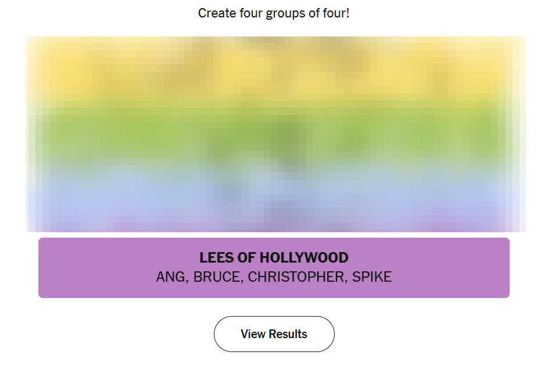This screenshot has height=366, width=548.
Task: Click the name SPIKE in purple group
Action: tap(373, 277)
